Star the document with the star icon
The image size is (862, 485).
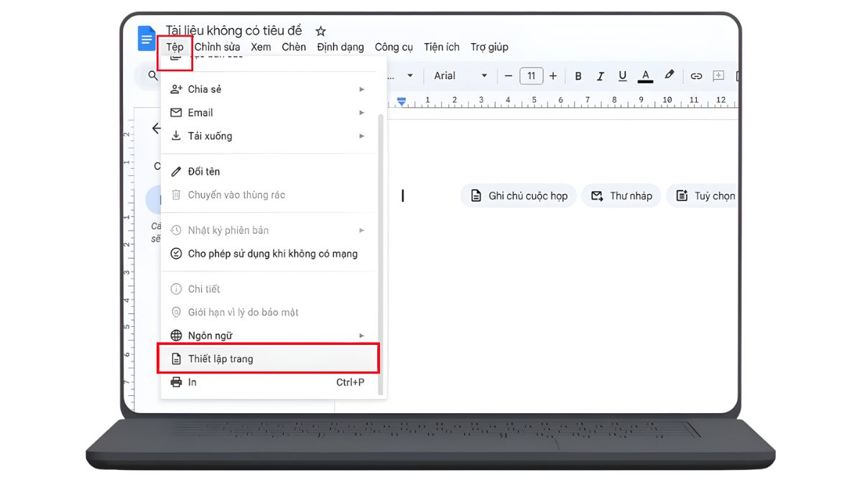320,30
